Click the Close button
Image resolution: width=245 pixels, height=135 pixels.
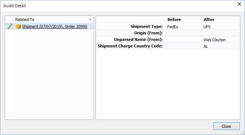[227, 126]
